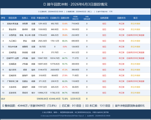Click the 232.00万 June target value
Screen dimensions: 151x120
tap(75, 35)
